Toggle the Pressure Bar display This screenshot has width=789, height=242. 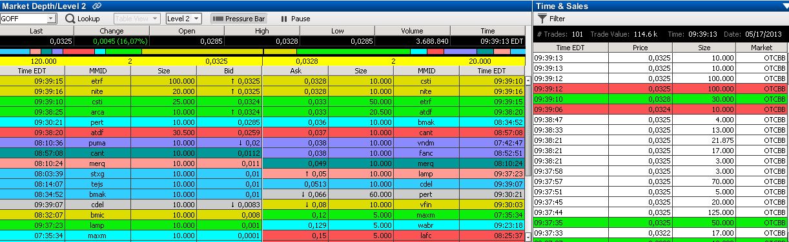pos(238,19)
